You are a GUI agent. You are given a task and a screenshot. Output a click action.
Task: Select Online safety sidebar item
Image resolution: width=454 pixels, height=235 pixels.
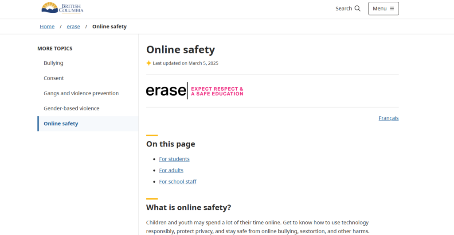click(x=88, y=123)
